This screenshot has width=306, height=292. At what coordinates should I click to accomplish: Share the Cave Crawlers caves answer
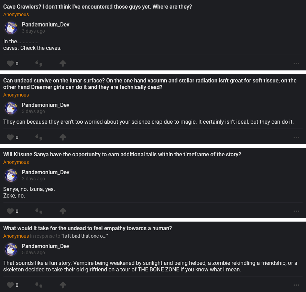[x=63, y=64]
